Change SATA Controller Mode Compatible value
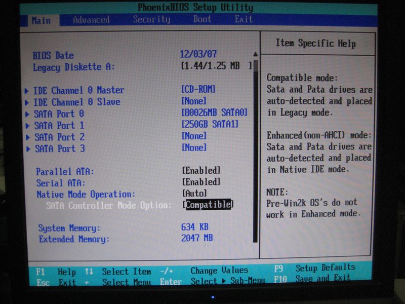The width and height of the screenshot is (405, 304). [x=208, y=205]
